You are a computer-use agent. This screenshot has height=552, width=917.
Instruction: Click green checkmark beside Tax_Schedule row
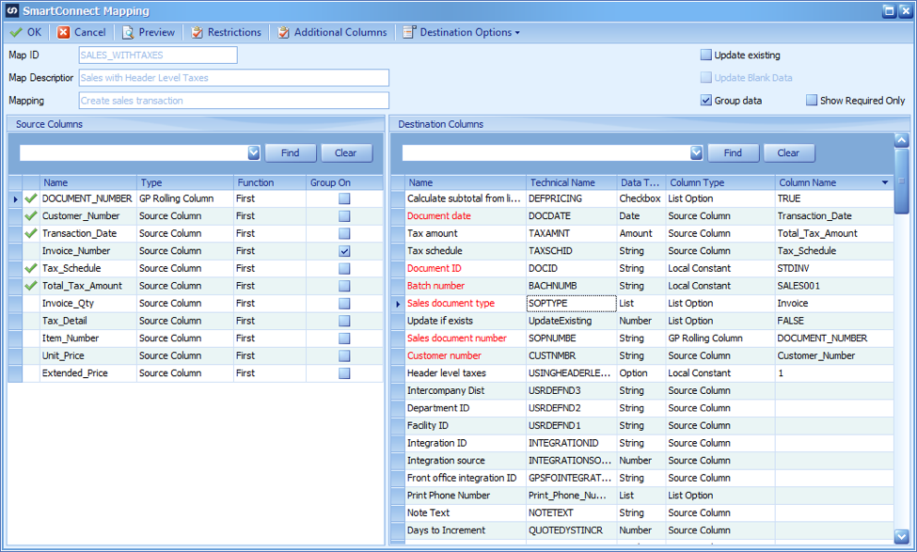pyautogui.click(x=31, y=268)
